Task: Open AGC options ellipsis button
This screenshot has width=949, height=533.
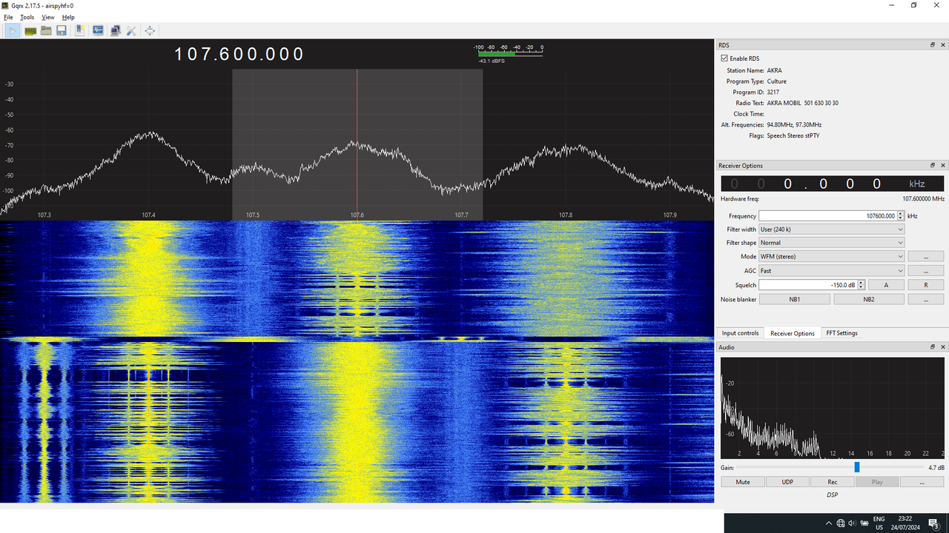Action: [x=926, y=271]
